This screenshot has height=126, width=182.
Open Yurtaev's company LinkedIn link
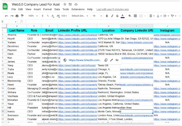click(x=137, y=42)
